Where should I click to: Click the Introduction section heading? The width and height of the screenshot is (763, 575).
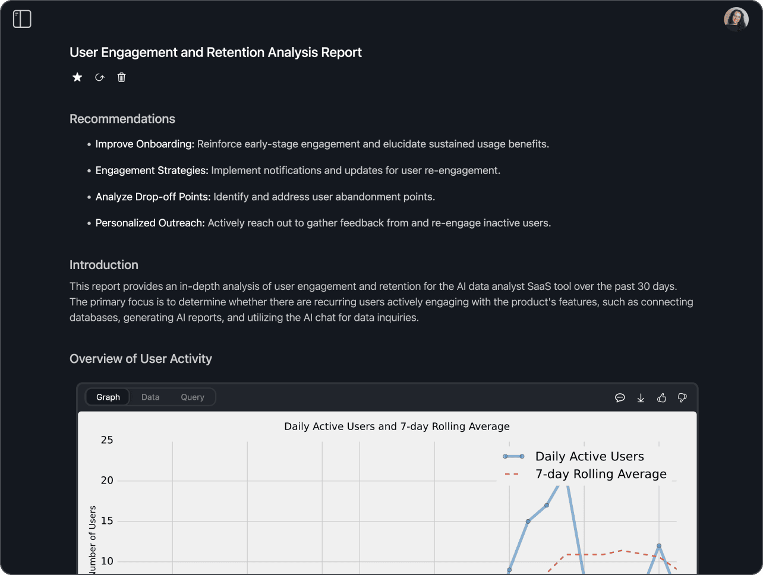104,265
